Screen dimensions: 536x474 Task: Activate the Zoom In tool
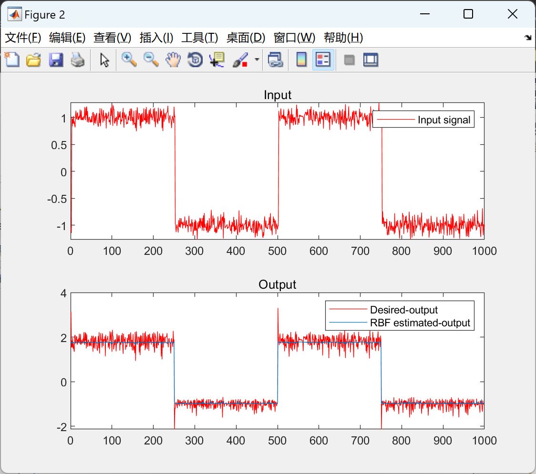pos(129,60)
